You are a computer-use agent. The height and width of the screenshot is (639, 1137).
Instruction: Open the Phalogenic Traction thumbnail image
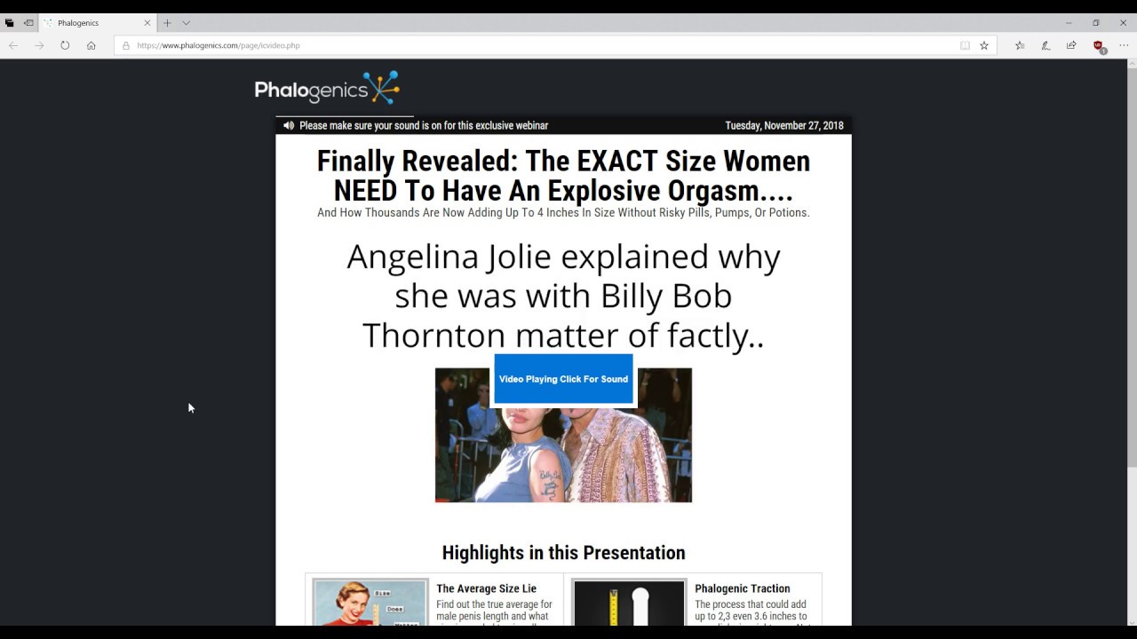629,603
